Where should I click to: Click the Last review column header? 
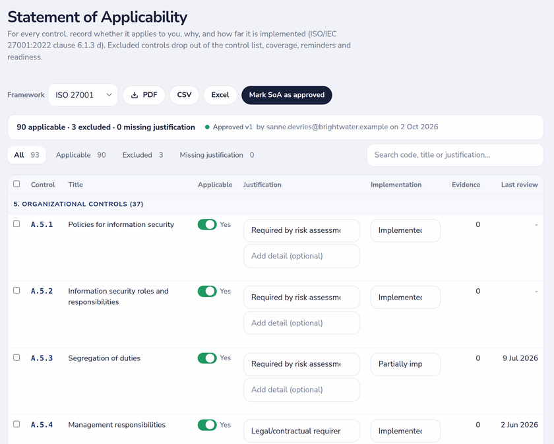[x=520, y=185]
